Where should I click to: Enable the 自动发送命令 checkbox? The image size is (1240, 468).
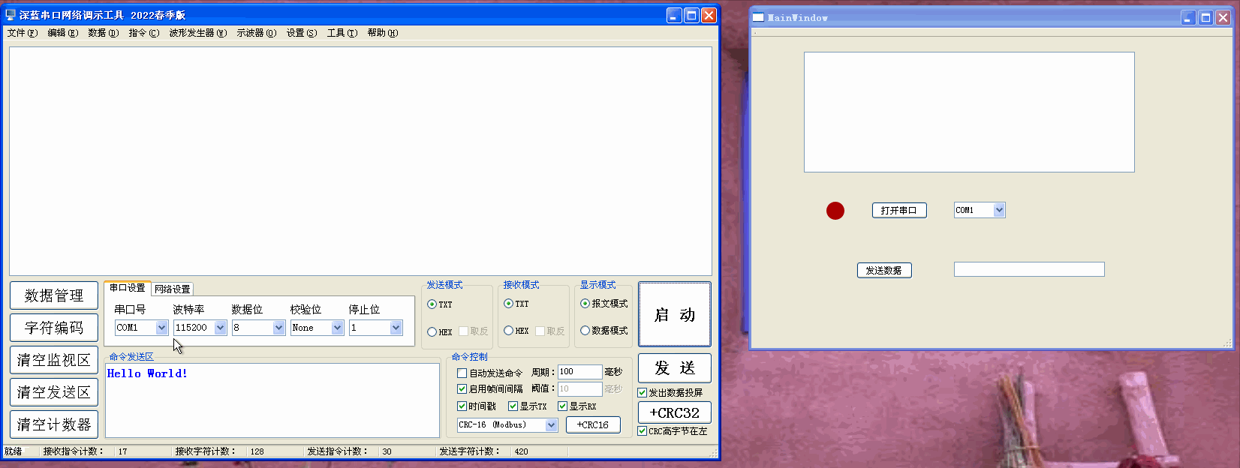(462, 373)
